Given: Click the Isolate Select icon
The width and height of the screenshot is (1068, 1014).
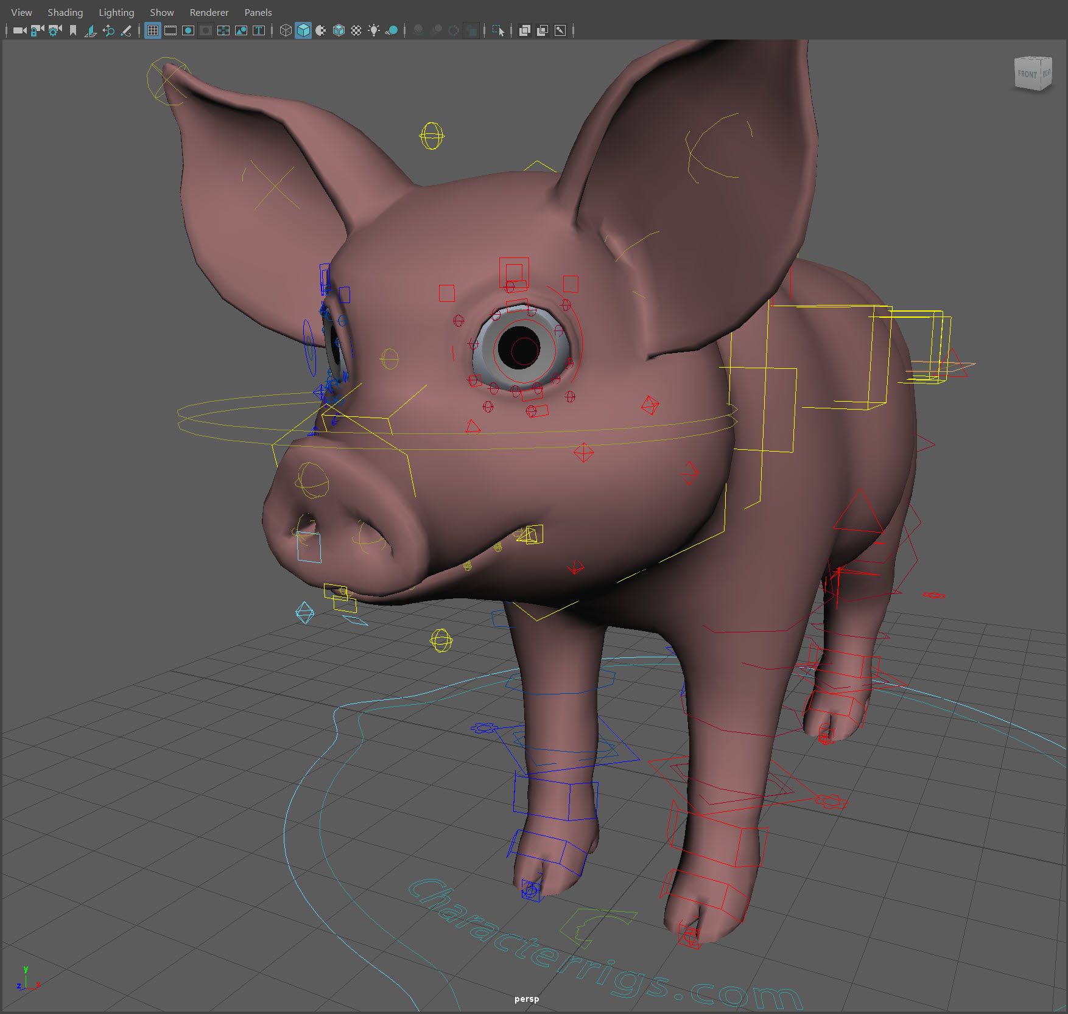Looking at the screenshot, I should [x=497, y=30].
